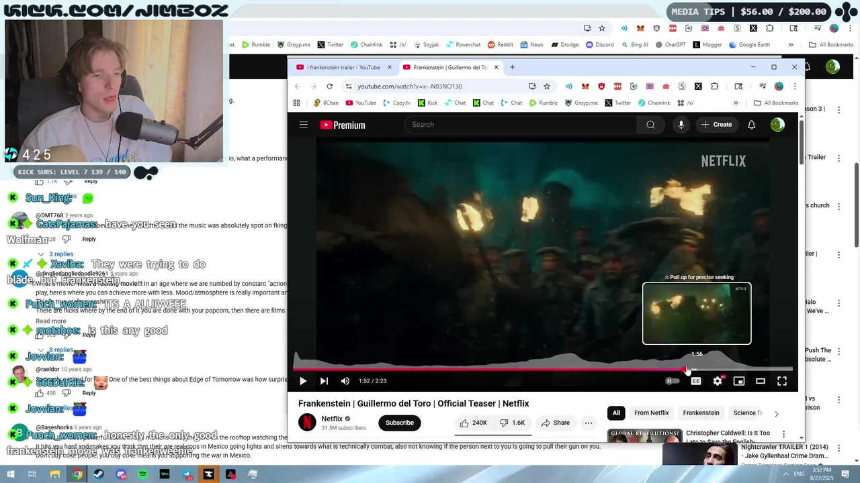Share the Frankenstein teaser
The height and width of the screenshot is (483, 860).
click(556, 423)
